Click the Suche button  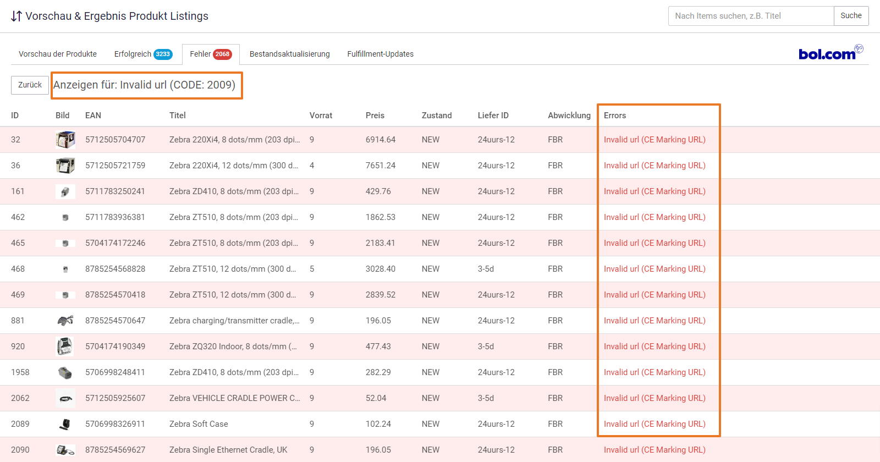pos(851,16)
